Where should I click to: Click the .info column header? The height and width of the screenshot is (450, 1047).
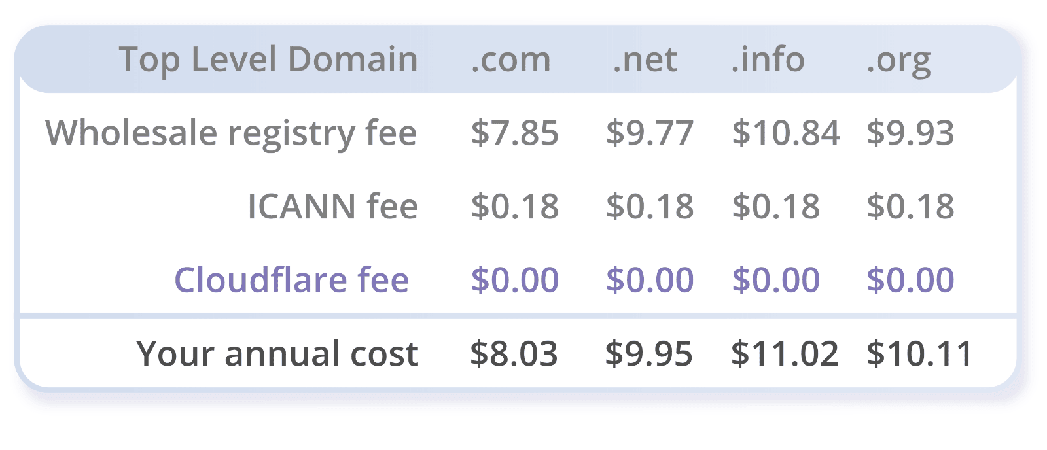tap(768, 60)
